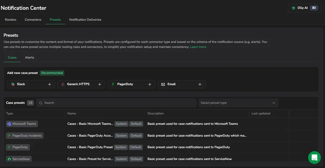Click the ServiceNow logo icon
The image size is (325, 168).
coord(9,159)
